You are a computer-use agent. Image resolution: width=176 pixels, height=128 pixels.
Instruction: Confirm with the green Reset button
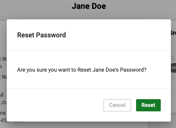(148, 105)
